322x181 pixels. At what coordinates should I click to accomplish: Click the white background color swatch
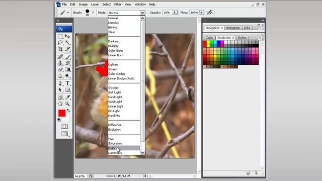[x=67, y=119]
